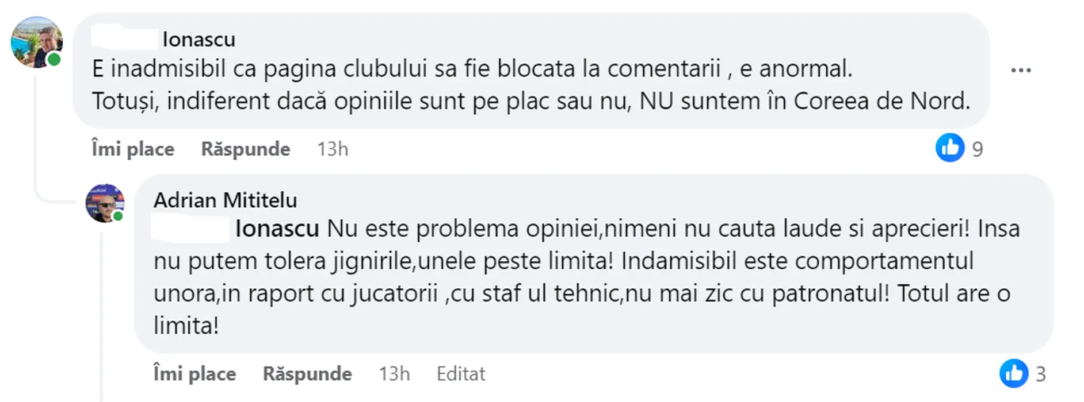Click the 13h timestamp under Adrian's reply
Viewport: 1084px width, 402px height.
394,374
